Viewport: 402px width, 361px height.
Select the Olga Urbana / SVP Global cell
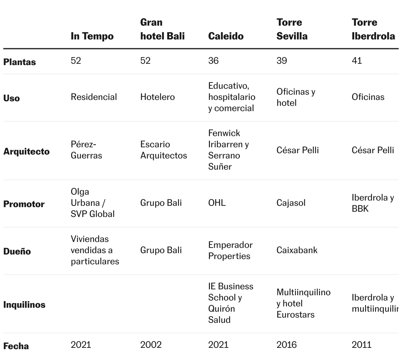[93, 203]
